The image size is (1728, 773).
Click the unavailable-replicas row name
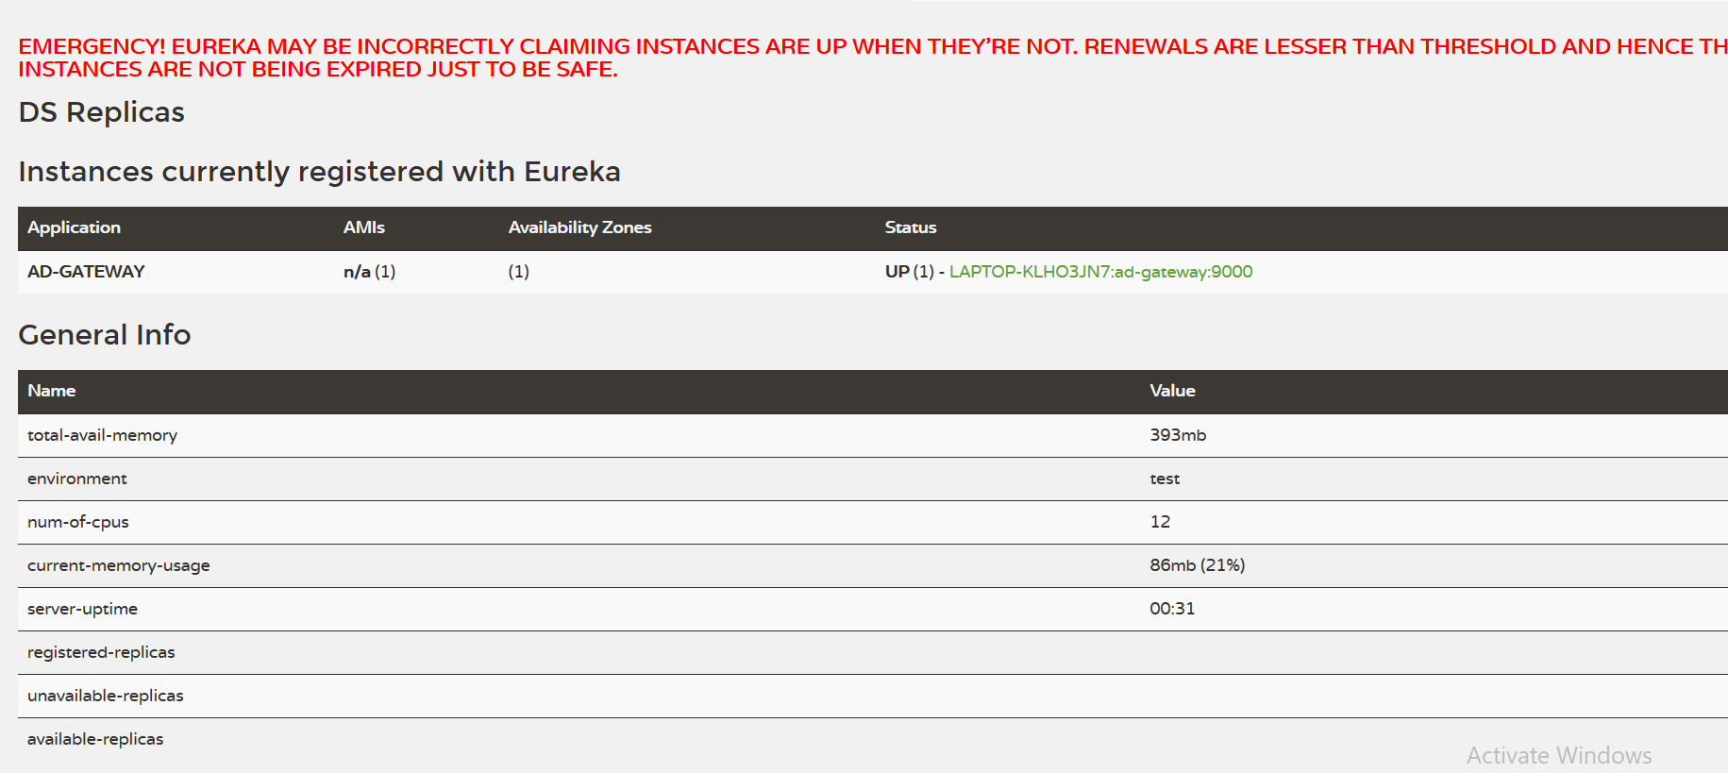point(106,696)
